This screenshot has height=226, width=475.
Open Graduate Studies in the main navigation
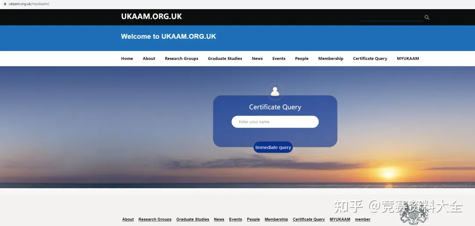225,58
